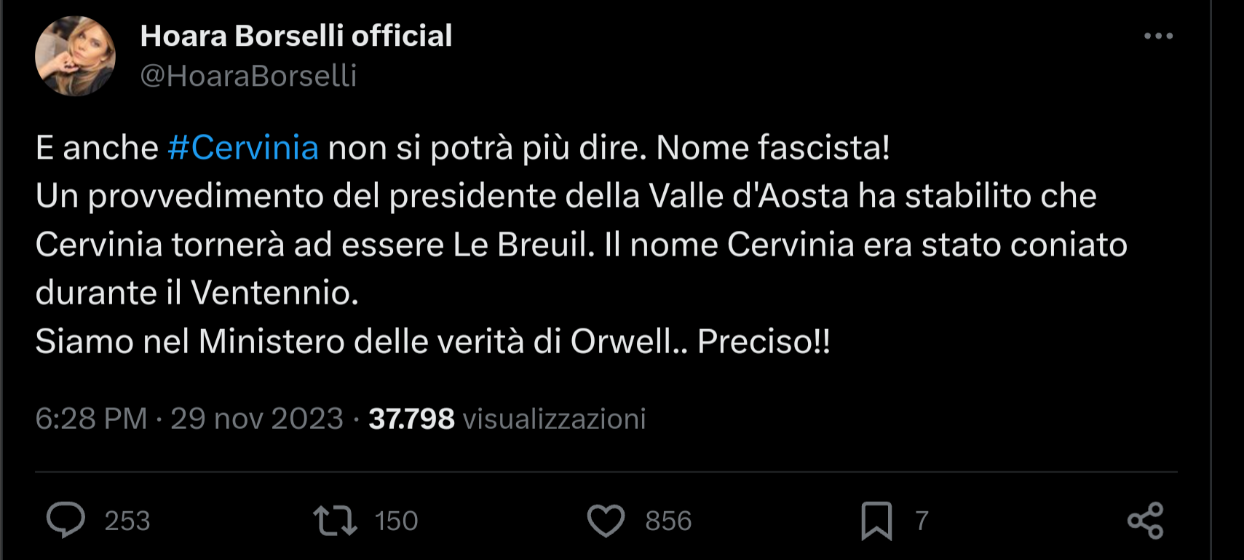Open the #Cervinia hashtag
This screenshot has height=560, width=1244.
pos(243,148)
